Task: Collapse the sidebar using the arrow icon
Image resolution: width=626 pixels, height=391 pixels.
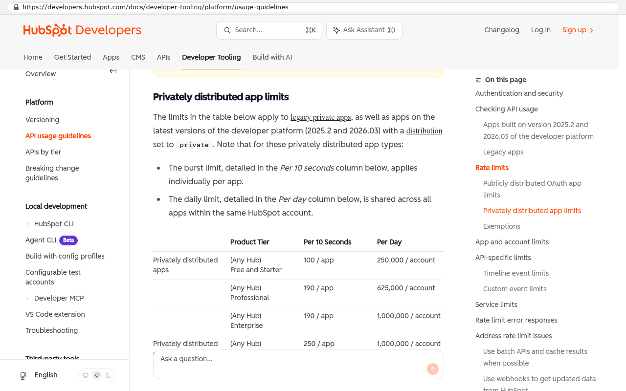Action: click(x=113, y=71)
